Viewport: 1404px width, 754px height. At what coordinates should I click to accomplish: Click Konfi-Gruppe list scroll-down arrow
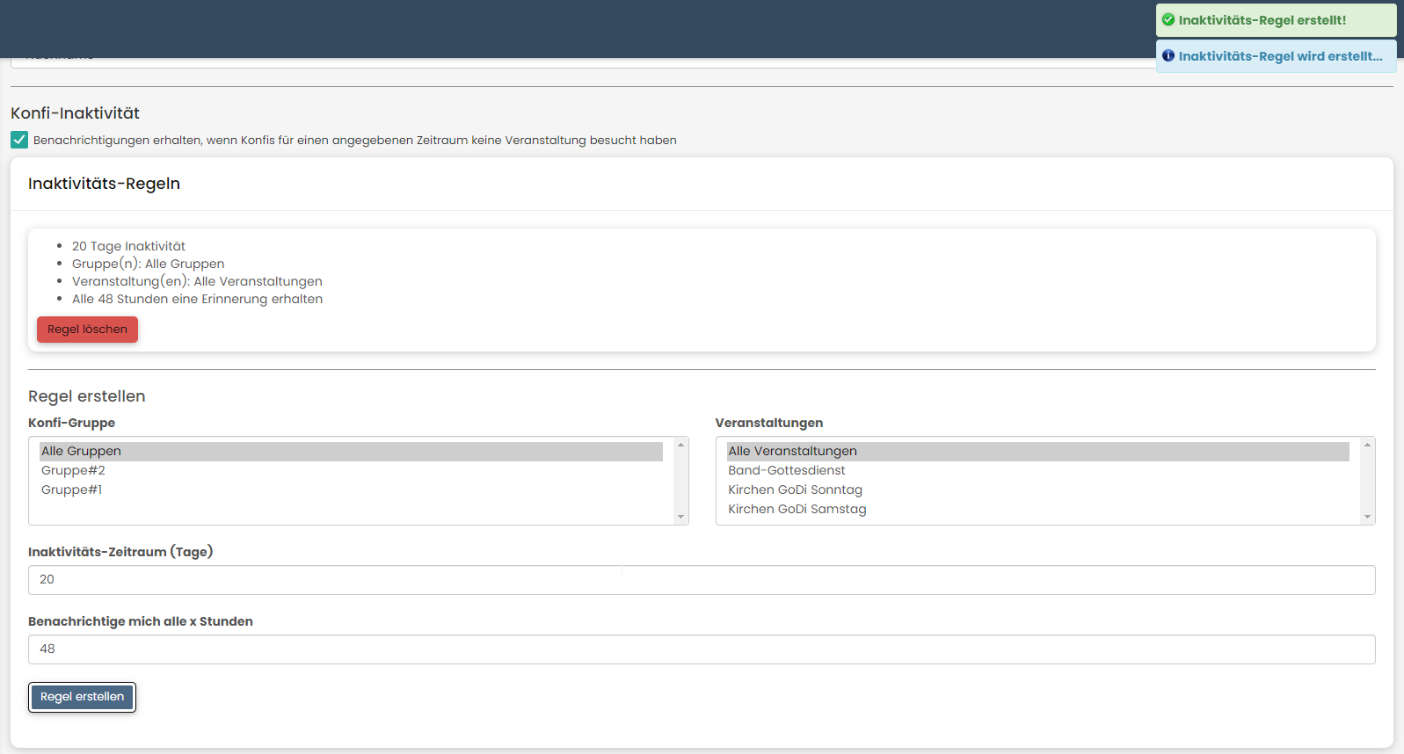(680, 517)
